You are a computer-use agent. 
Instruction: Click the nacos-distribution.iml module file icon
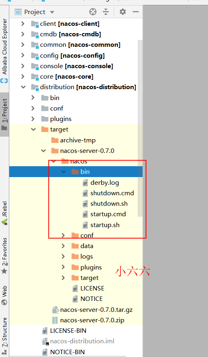point(45,341)
